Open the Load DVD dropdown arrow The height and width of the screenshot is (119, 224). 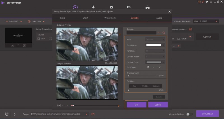coord(44,21)
